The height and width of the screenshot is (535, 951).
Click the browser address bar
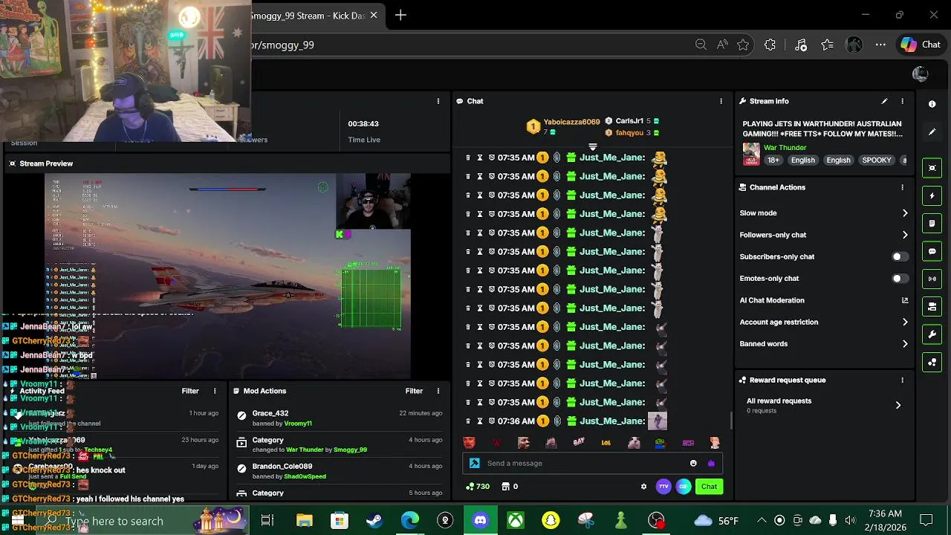click(475, 45)
